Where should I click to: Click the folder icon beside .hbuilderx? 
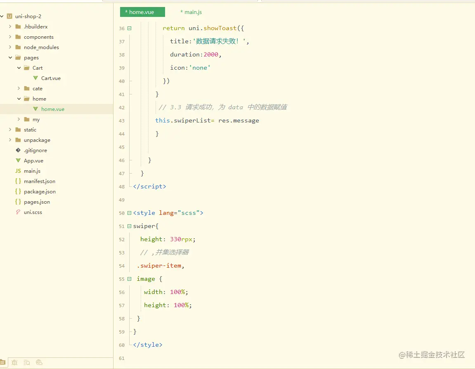18,27
